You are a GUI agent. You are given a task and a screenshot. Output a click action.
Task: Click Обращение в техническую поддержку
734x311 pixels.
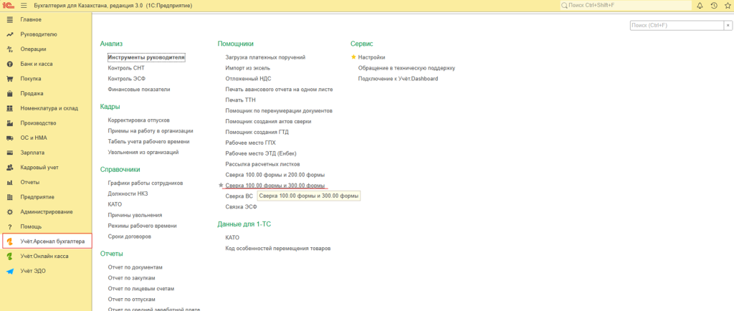406,67
